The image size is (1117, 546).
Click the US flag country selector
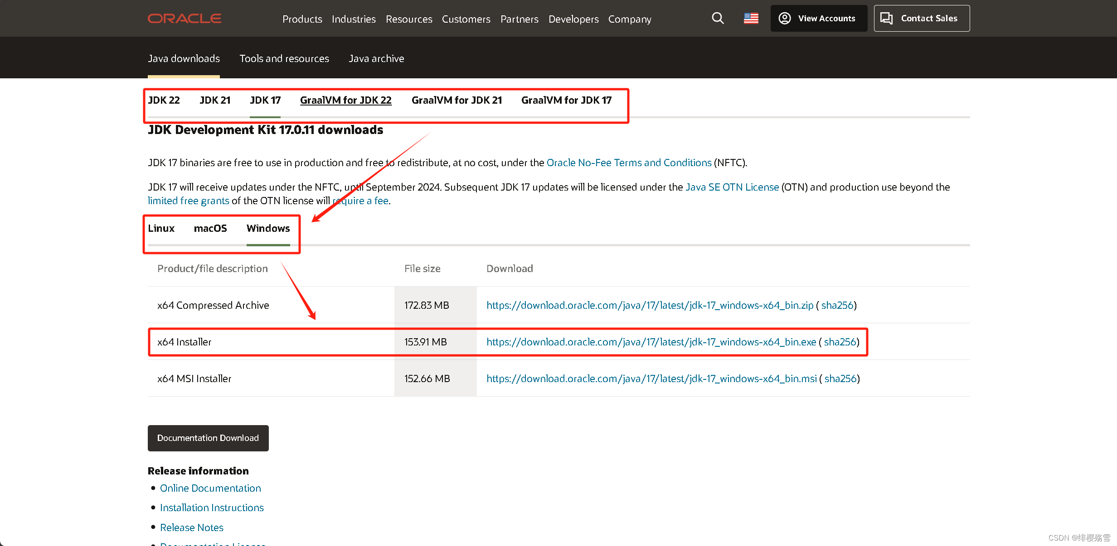point(751,18)
